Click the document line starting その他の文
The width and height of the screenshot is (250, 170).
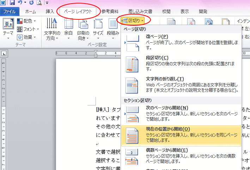108,127
